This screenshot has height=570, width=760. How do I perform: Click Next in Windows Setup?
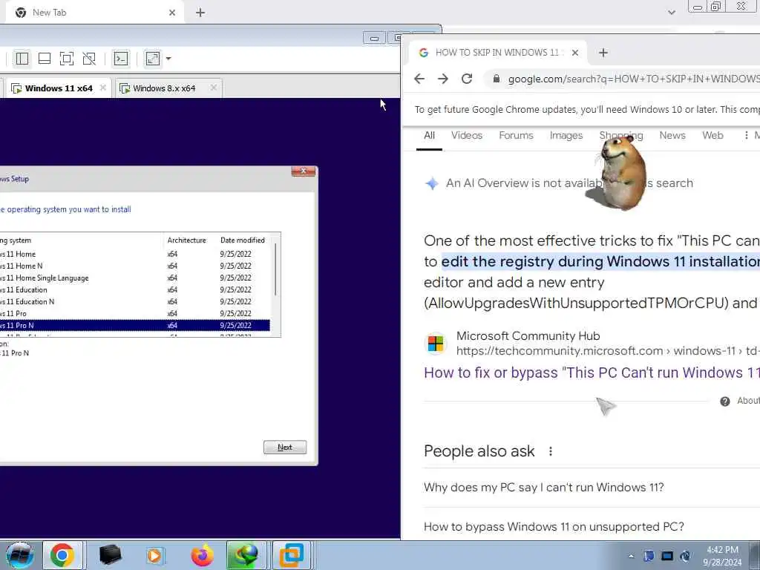(285, 448)
